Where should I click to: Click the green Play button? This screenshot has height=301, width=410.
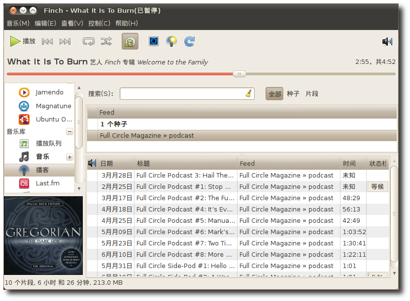coord(23,41)
